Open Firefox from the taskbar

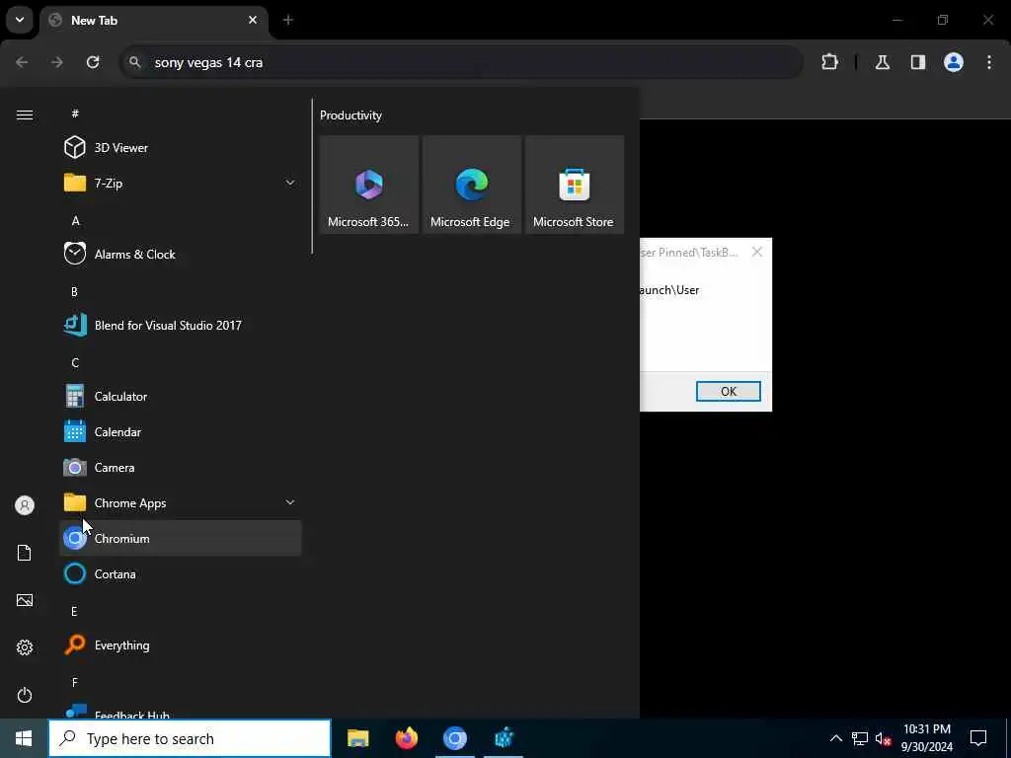click(406, 738)
